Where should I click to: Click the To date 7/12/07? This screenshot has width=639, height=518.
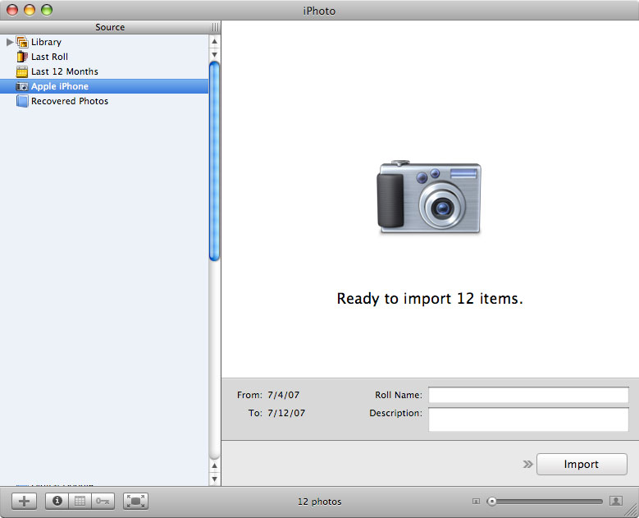286,413
